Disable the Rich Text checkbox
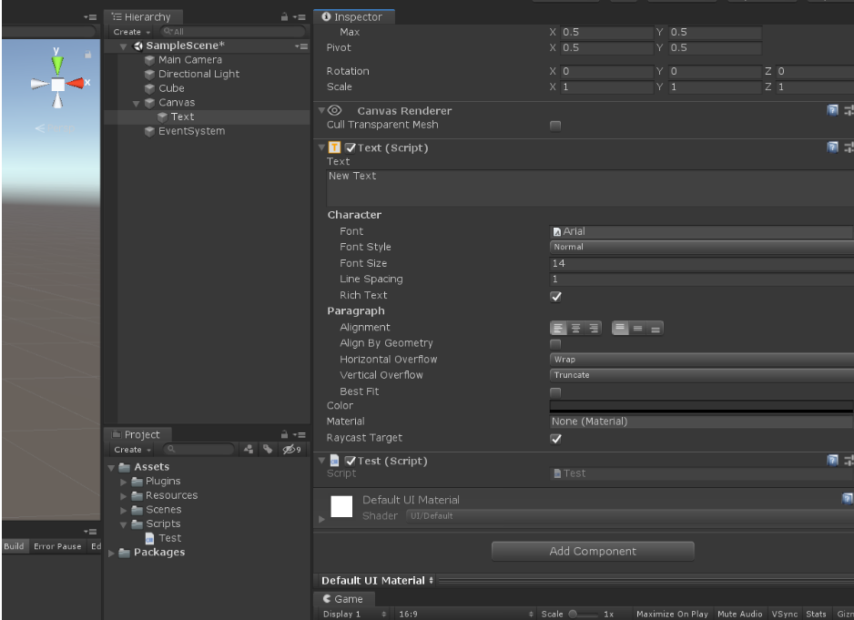The height and width of the screenshot is (620, 854). (x=556, y=295)
